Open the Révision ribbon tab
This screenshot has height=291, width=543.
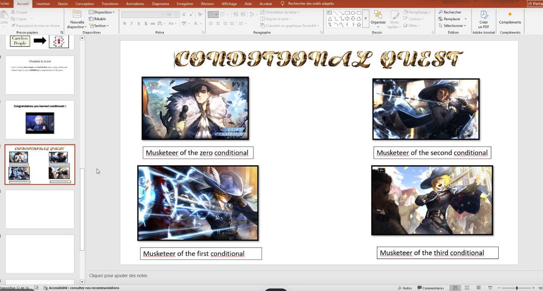pos(208,4)
